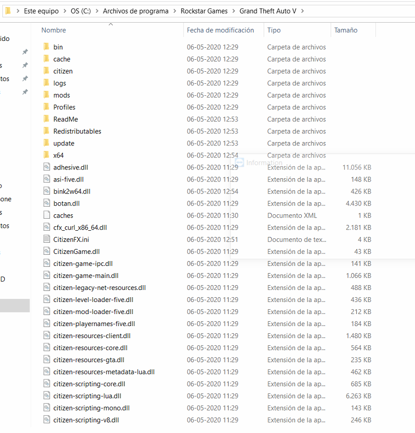
Task: Click the 1.480 KB size value
Action: pos(358,336)
